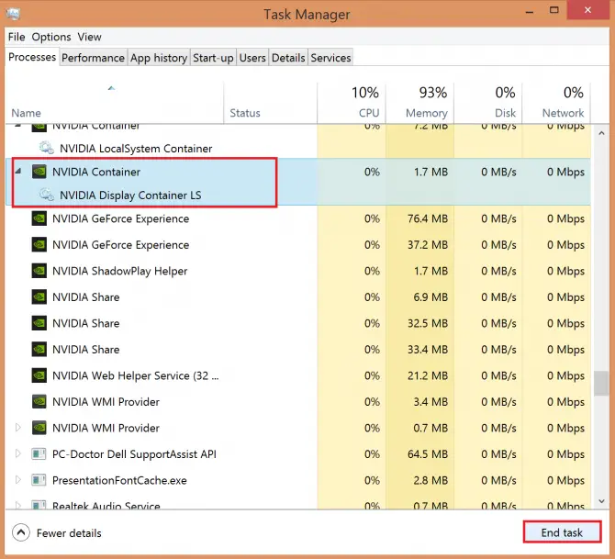This screenshot has height=559, width=615.
Task: Click the gear icon beside NVIDIA LocalSystem Container
Action: pos(46,148)
